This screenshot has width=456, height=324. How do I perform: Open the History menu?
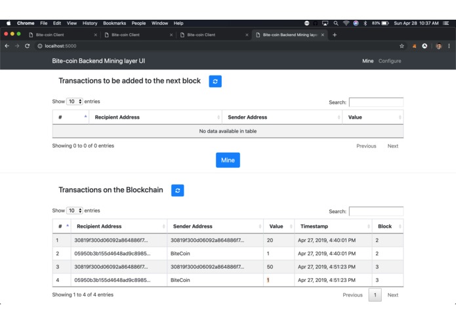(90, 23)
